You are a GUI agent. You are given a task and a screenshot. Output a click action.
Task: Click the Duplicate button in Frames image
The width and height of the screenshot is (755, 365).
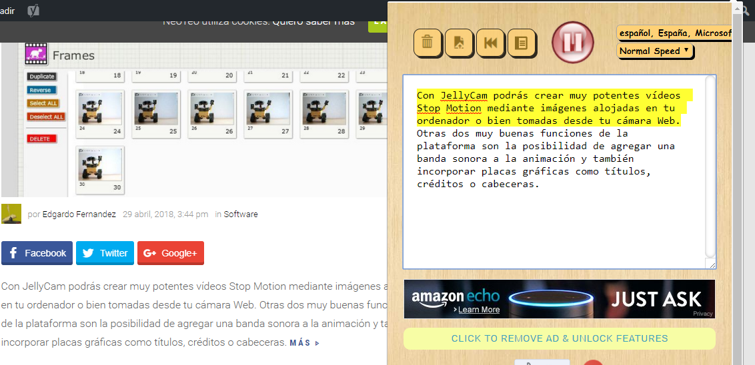point(41,77)
